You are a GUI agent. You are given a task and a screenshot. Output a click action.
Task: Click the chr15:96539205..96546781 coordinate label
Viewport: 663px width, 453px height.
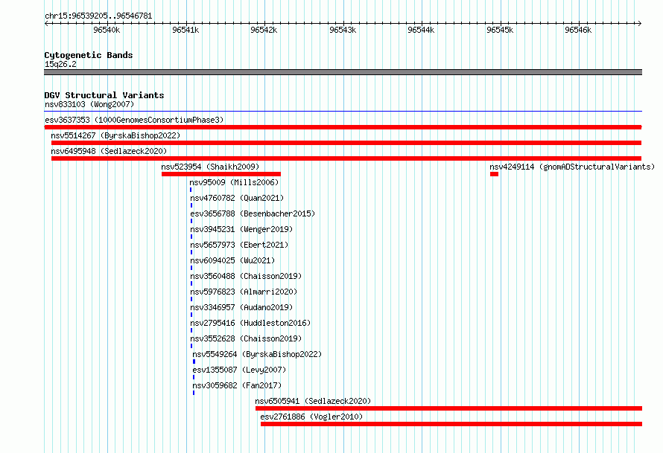98,16
